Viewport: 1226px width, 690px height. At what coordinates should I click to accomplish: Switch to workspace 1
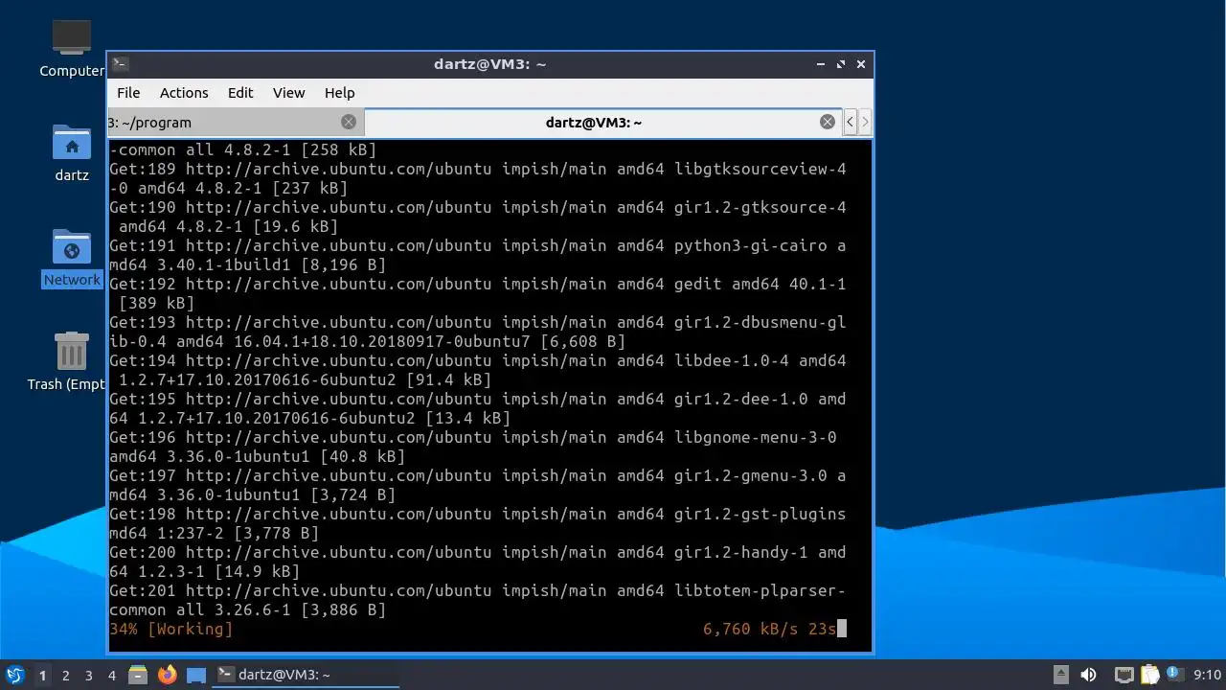click(x=42, y=675)
